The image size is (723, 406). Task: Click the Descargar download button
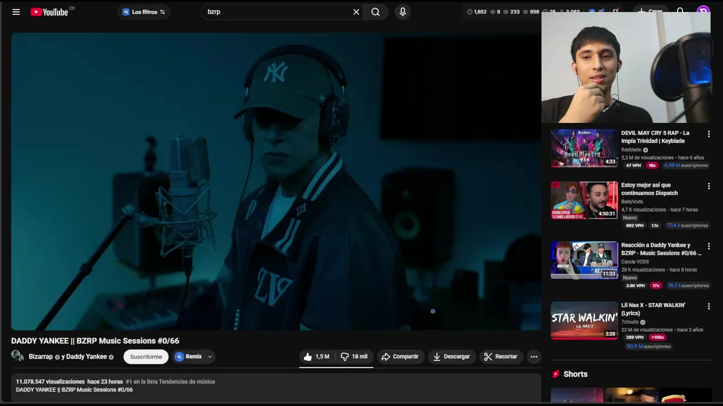pos(451,356)
